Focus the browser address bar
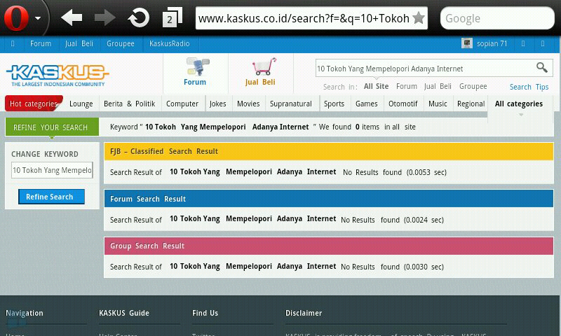The height and width of the screenshot is (336, 561). point(311,18)
